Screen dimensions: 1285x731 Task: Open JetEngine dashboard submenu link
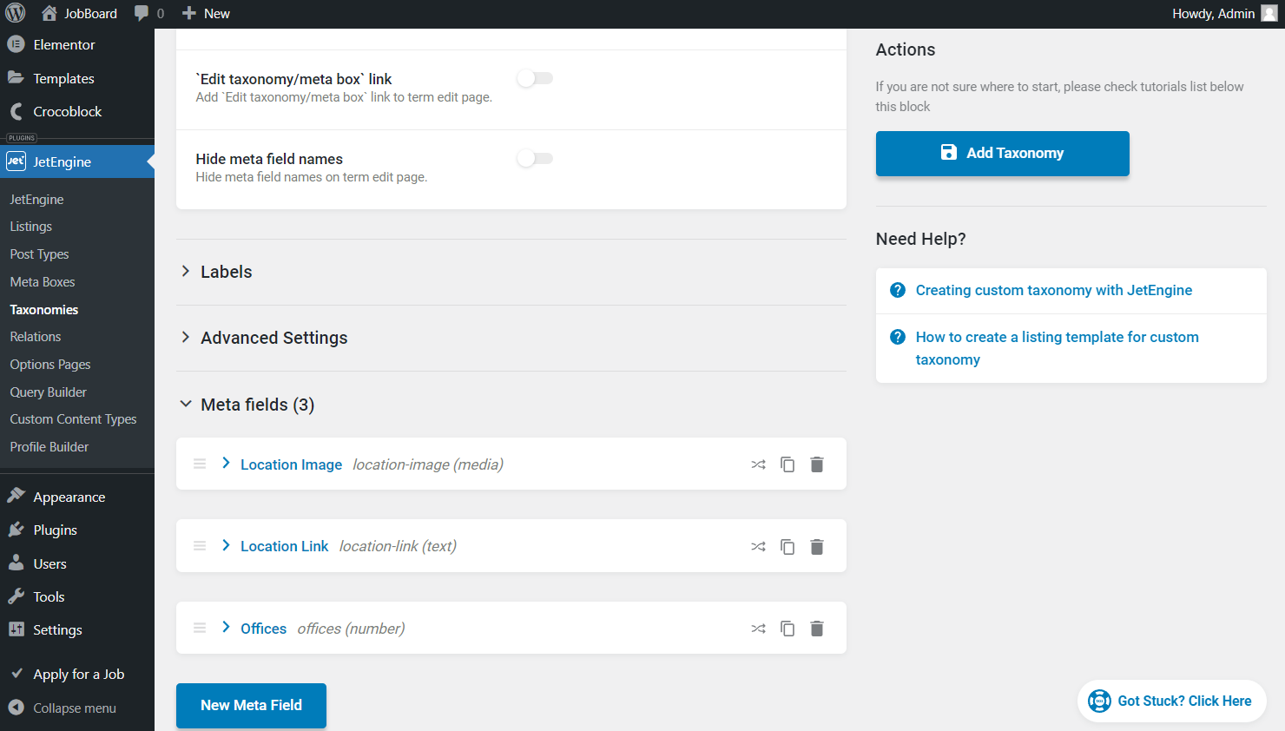point(36,200)
